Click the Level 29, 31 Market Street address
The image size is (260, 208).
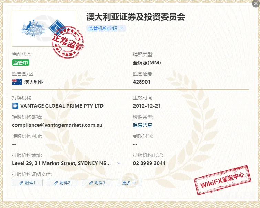click(x=61, y=163)
